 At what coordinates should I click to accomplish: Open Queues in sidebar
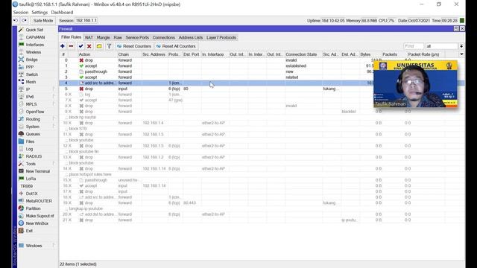tap(33, 134)
